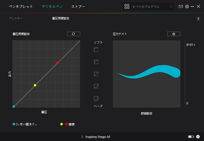The height and width of the screenshot is (141, 204).
Task: Open settings gear icon
Action: coord(187,7)
